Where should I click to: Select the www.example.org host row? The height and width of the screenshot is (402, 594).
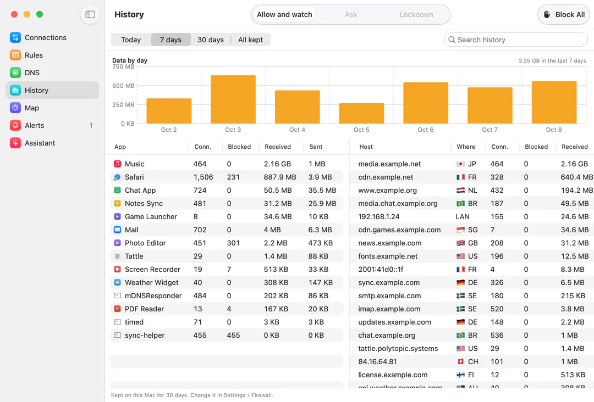pyautogui.click(x=472, y=190)
